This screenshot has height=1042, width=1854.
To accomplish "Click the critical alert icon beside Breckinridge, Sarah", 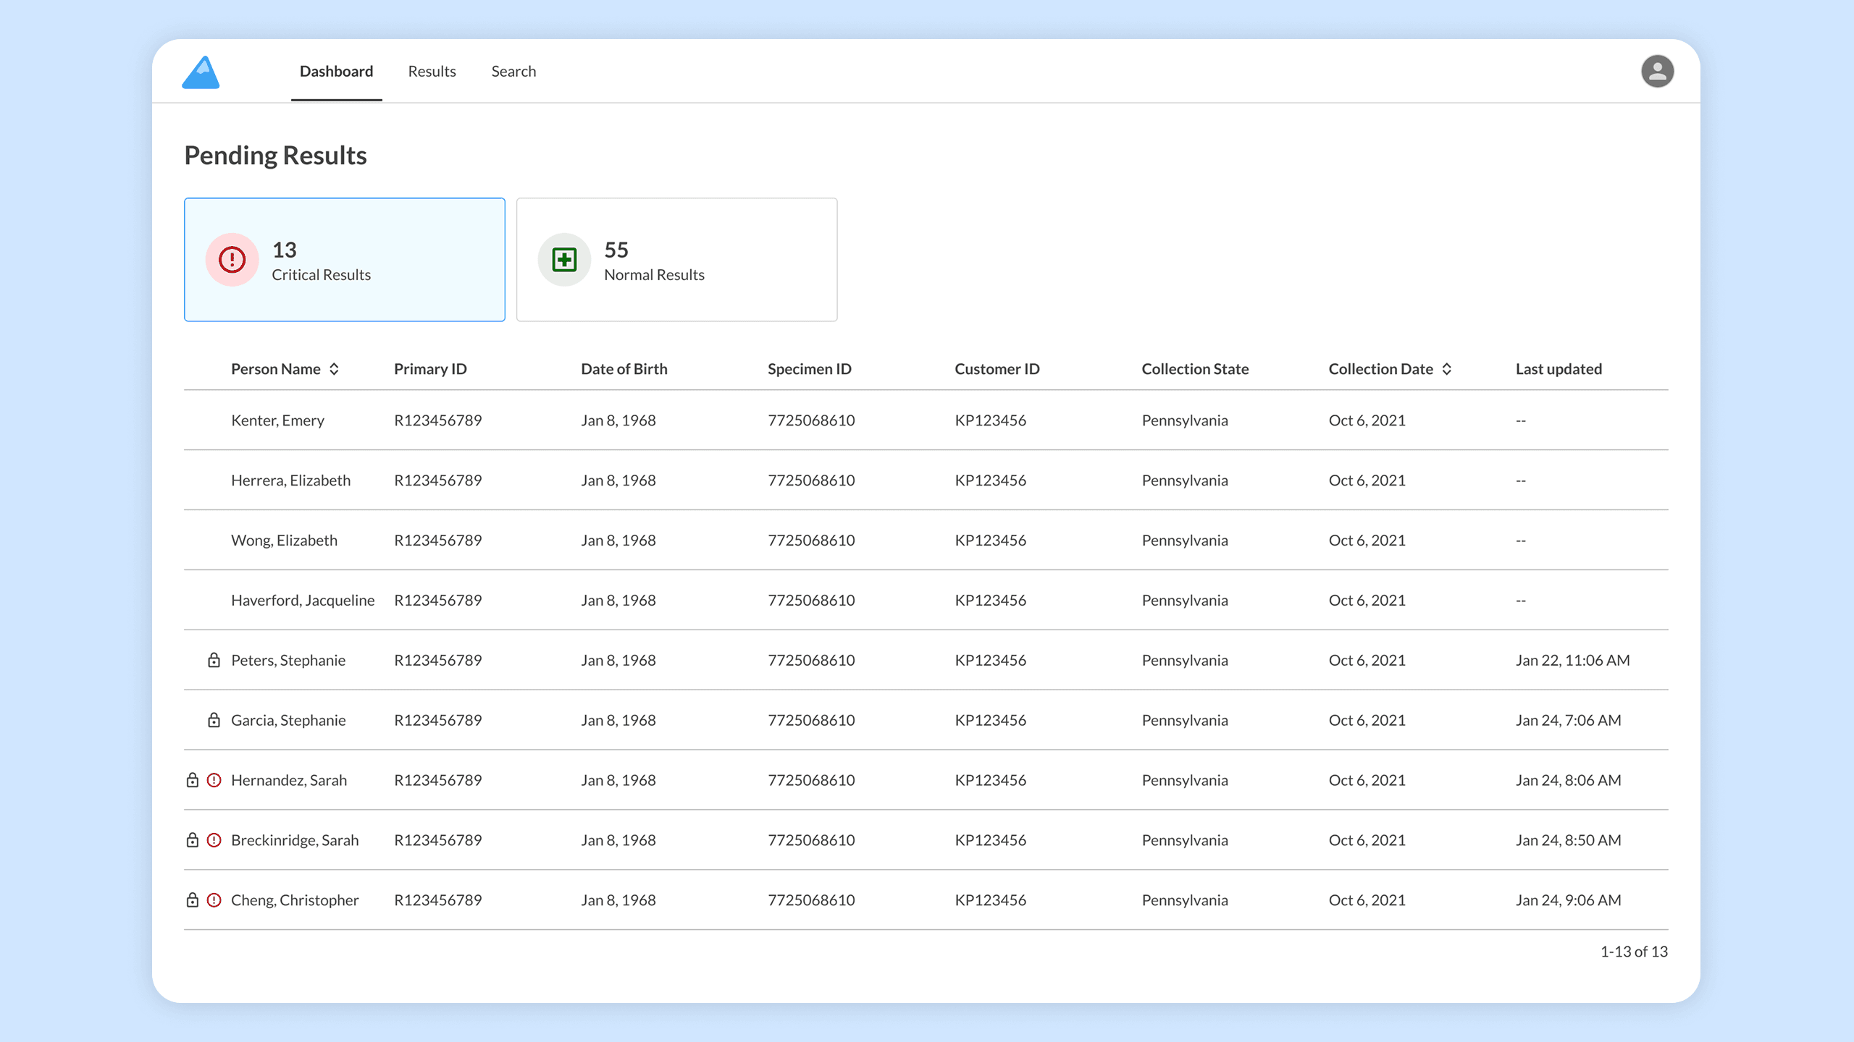I will [214, 839].
